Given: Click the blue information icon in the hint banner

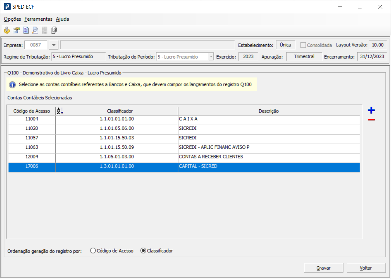Looking at the screenshot, I should point(12,85).
